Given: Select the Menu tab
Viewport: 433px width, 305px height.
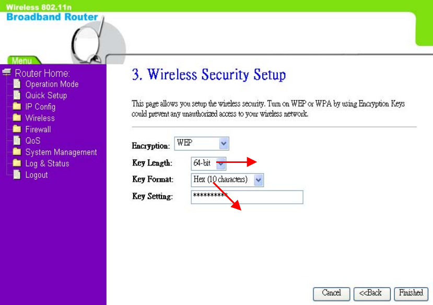Looking at the screenshot, I should pos(22,60).
